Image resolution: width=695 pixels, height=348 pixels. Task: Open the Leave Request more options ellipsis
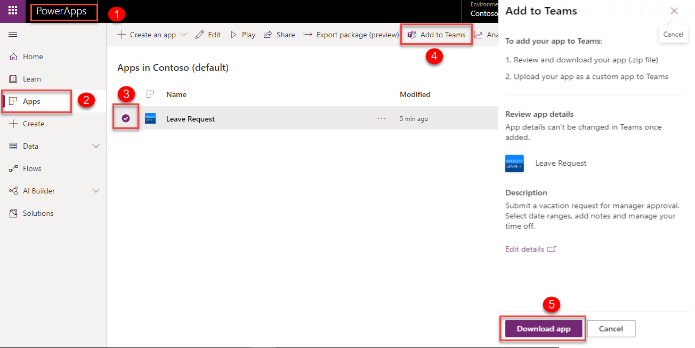[381, 119]
